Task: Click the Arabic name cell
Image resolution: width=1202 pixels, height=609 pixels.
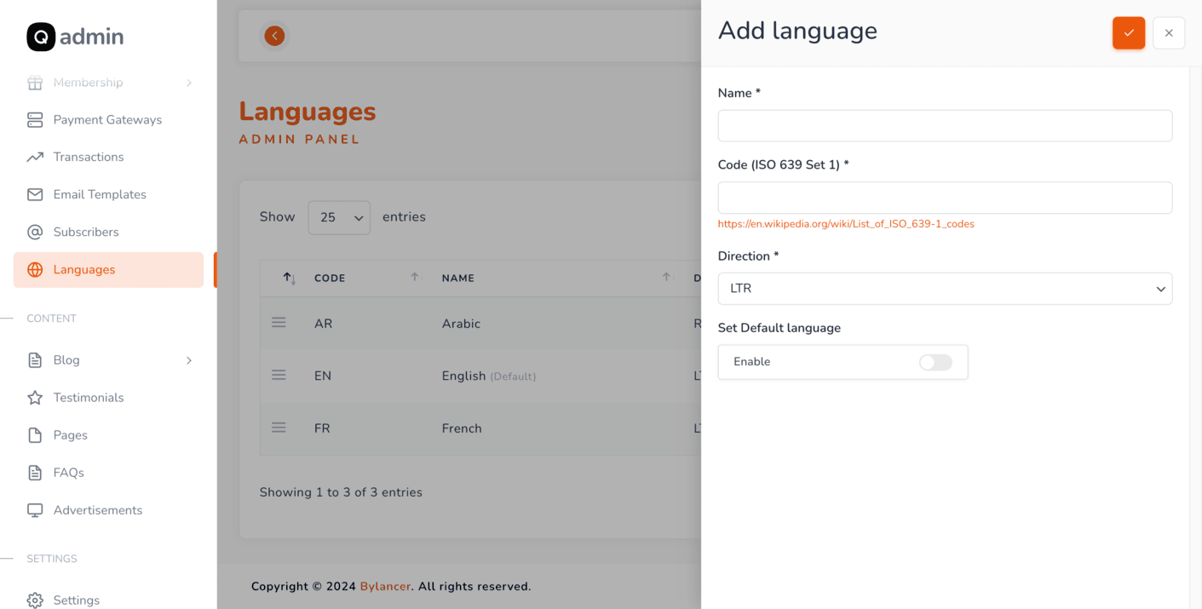Action: (461, 324)
